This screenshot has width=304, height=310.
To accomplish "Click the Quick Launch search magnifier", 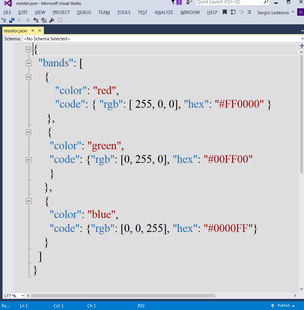I will 266,2.
